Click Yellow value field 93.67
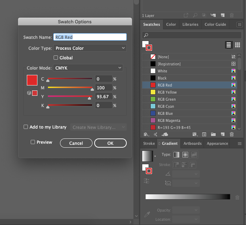This screenshot has height=225, width=246. 103,96
